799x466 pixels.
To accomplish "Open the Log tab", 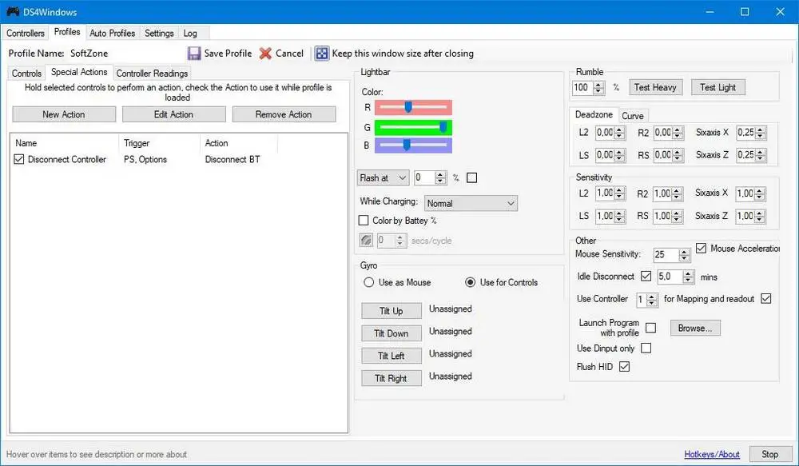I will coord(190,33).
